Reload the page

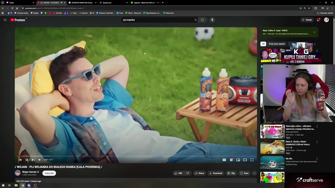click(12, 8)
